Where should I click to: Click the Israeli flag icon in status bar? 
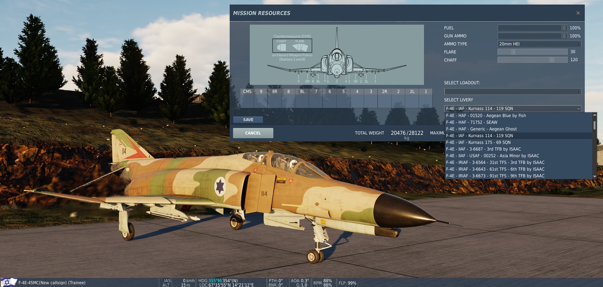[8, 282]
